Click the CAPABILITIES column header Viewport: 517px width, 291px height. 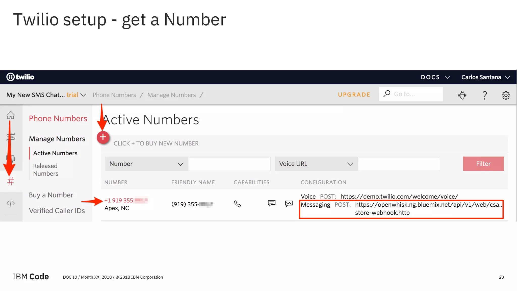[251, 182]
